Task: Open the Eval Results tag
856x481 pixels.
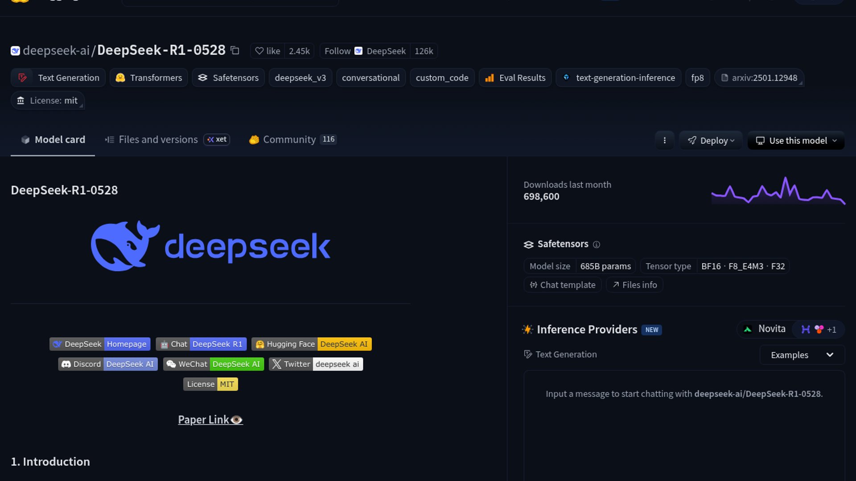Action: click(515, 78)
